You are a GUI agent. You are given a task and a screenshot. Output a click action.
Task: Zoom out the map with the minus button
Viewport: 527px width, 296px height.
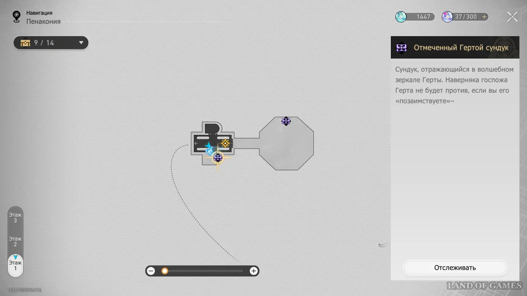pyautogui.click(x=151, y=271)
